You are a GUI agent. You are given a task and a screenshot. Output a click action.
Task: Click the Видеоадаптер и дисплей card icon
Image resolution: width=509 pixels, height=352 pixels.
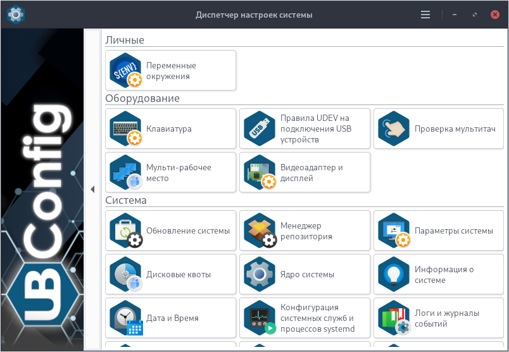pyautogui.click(x=260, y=172)
